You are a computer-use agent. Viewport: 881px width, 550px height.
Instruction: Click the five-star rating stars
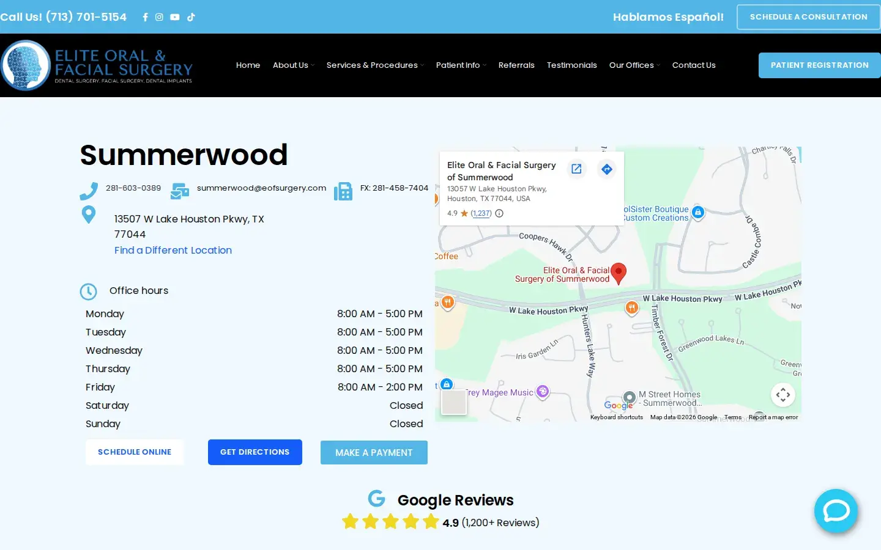(390, 522)
